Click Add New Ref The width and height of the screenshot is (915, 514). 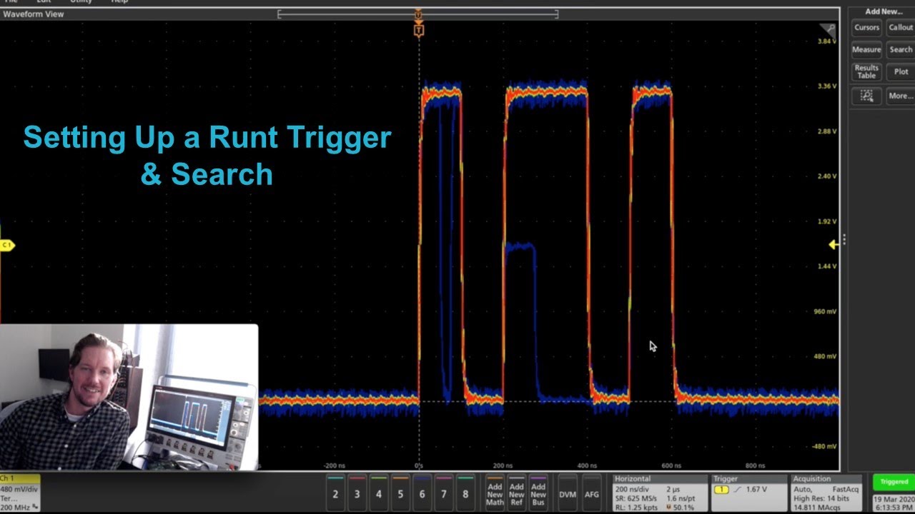[x=516, y=491]
